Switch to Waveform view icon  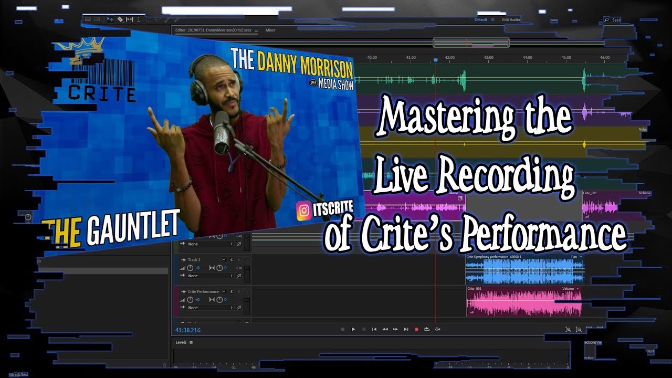tap(88, 19)
